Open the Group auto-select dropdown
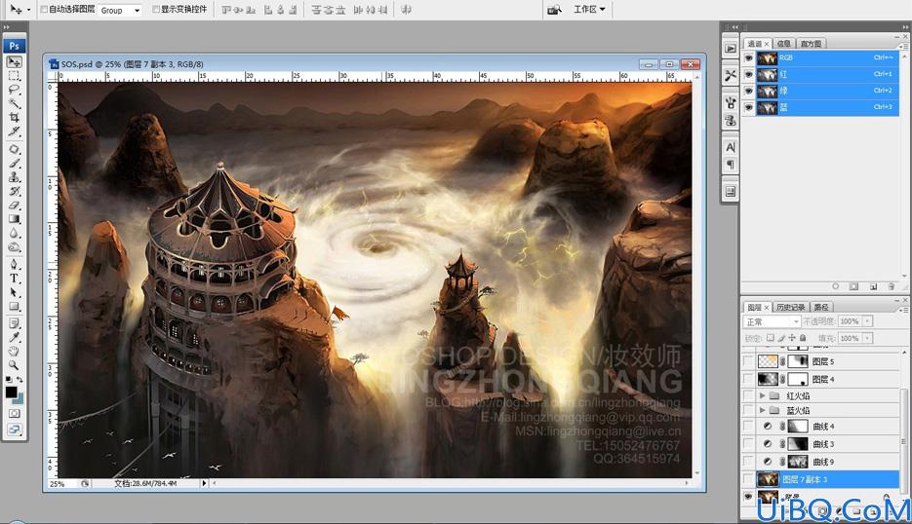The width and height of the screenshot is (912, 524). tap(120, 11)
